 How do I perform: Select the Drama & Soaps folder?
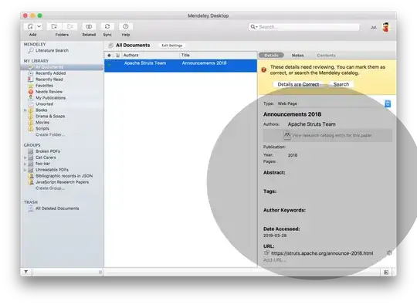(50, 116)
